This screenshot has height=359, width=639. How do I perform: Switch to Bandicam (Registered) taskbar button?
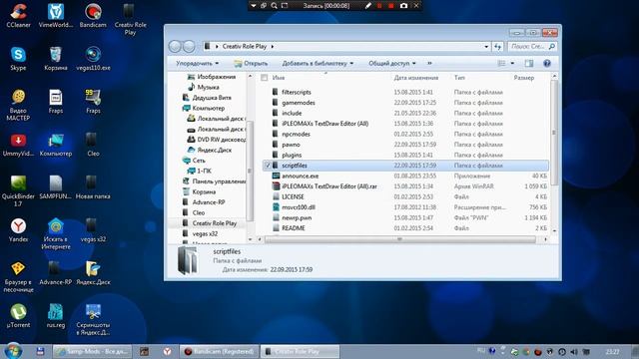click(219, 351)
